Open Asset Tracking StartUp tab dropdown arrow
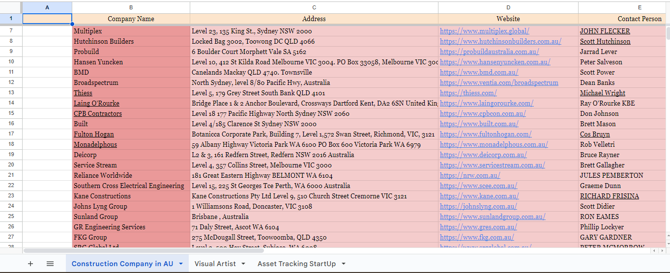The image size is (670, 273). 343,264
